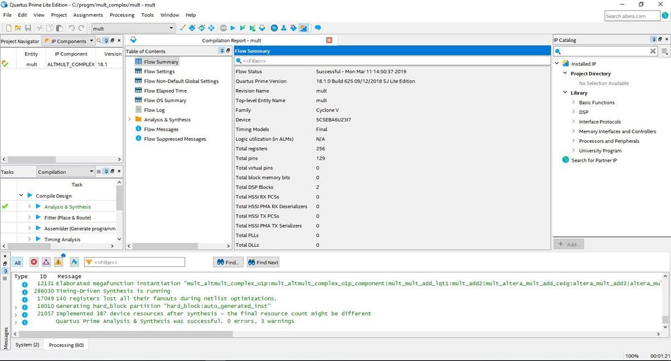Switch to the System (2) messages tab
The width and height of the screenshot is (671, 361).
point(28,345)
